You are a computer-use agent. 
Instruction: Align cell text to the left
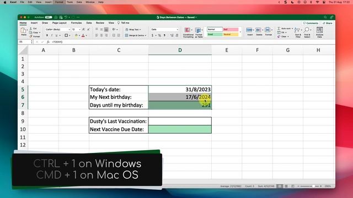(x=97, y=35)
